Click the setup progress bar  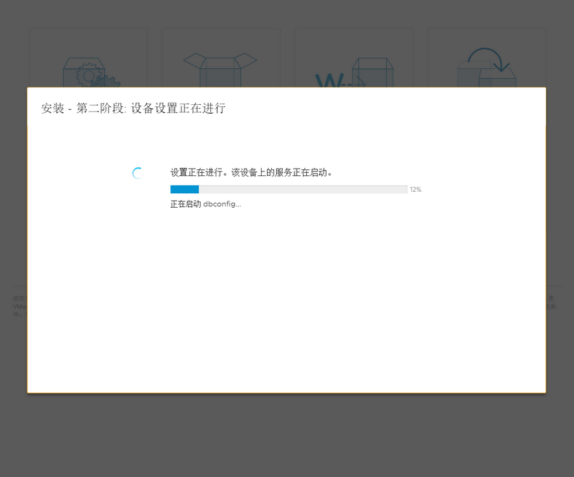pos(288,189)
